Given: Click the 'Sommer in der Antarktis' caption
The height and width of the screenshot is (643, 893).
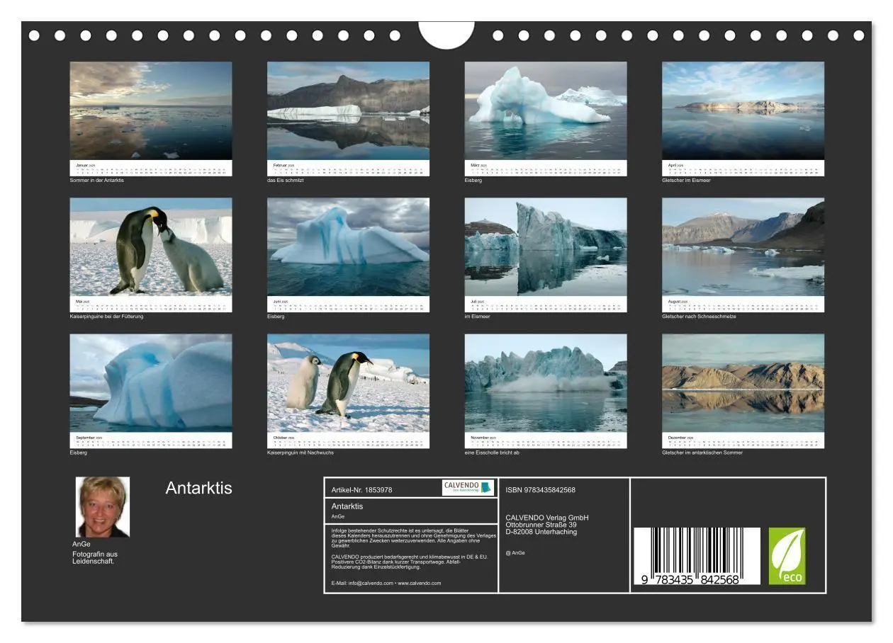Looking at the screenshot, I should (x=97, y=181).
